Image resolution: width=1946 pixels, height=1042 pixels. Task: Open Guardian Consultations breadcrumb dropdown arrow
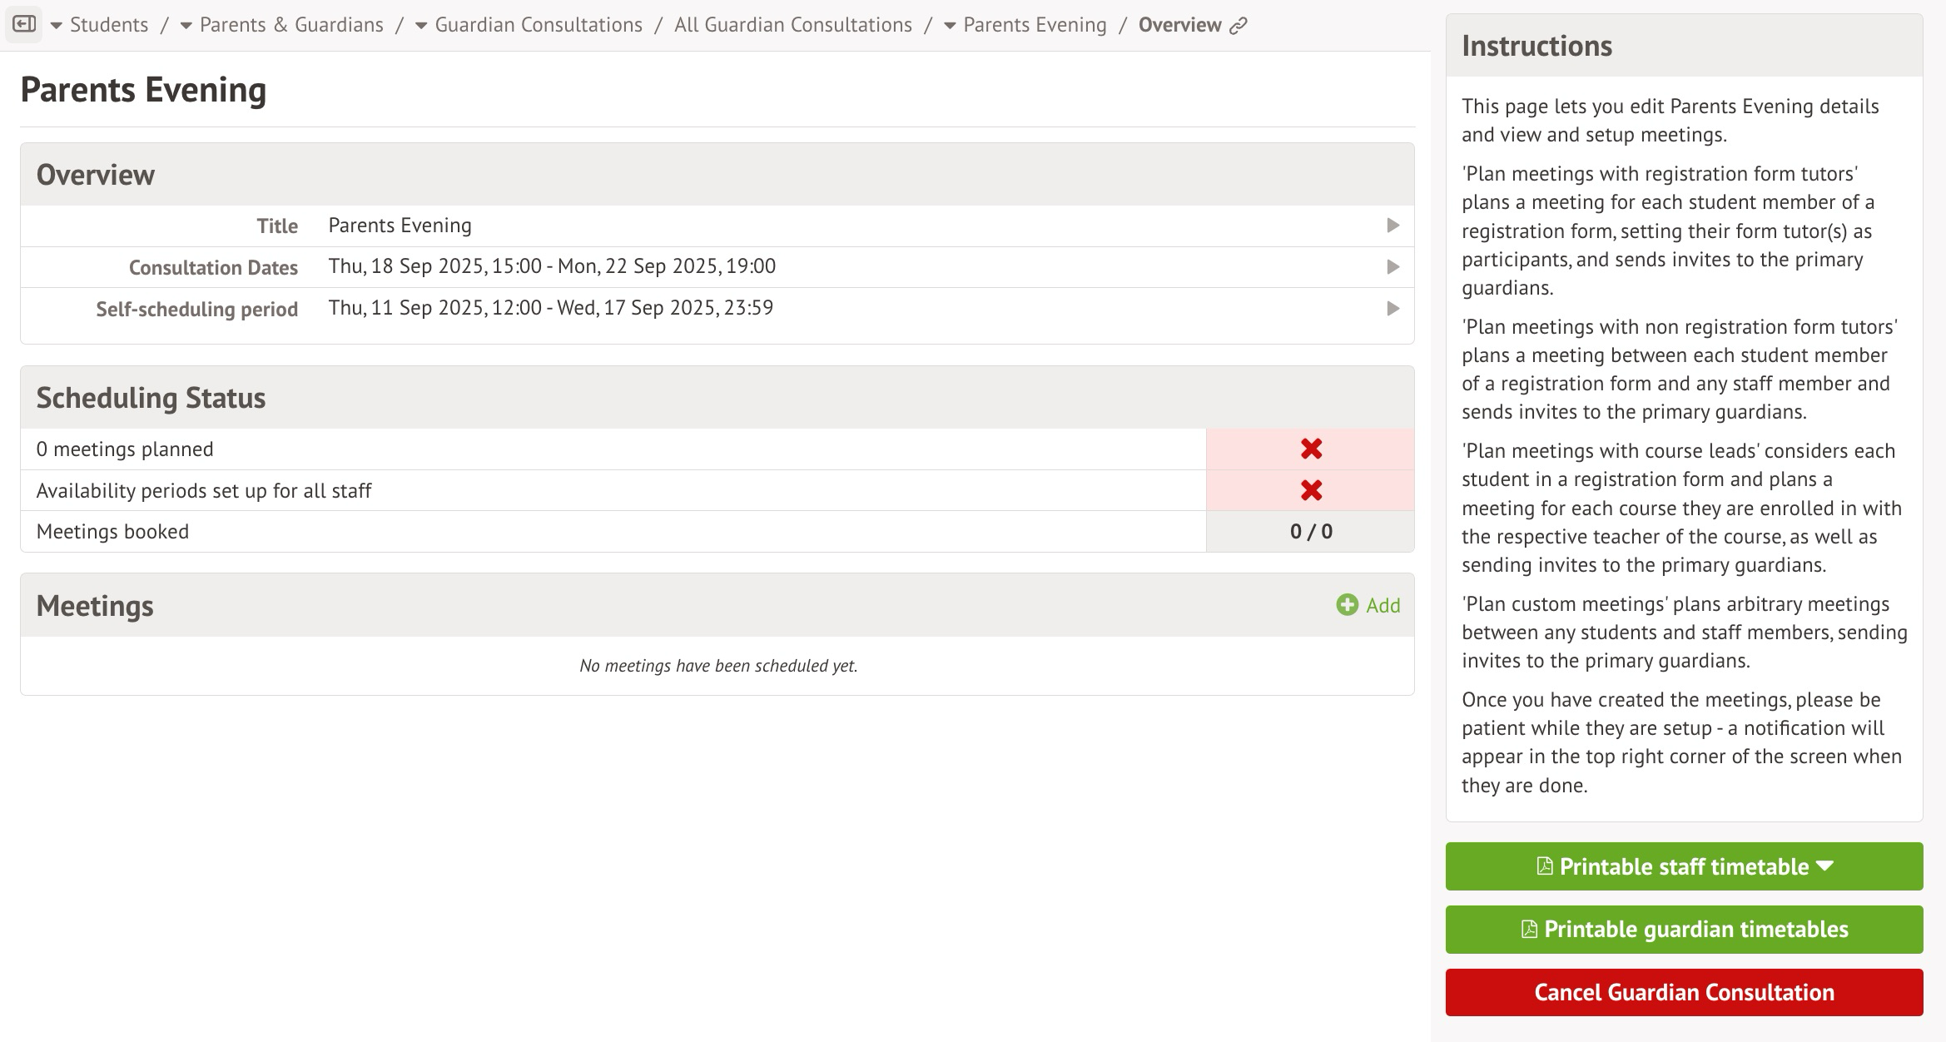coord(421,26)
